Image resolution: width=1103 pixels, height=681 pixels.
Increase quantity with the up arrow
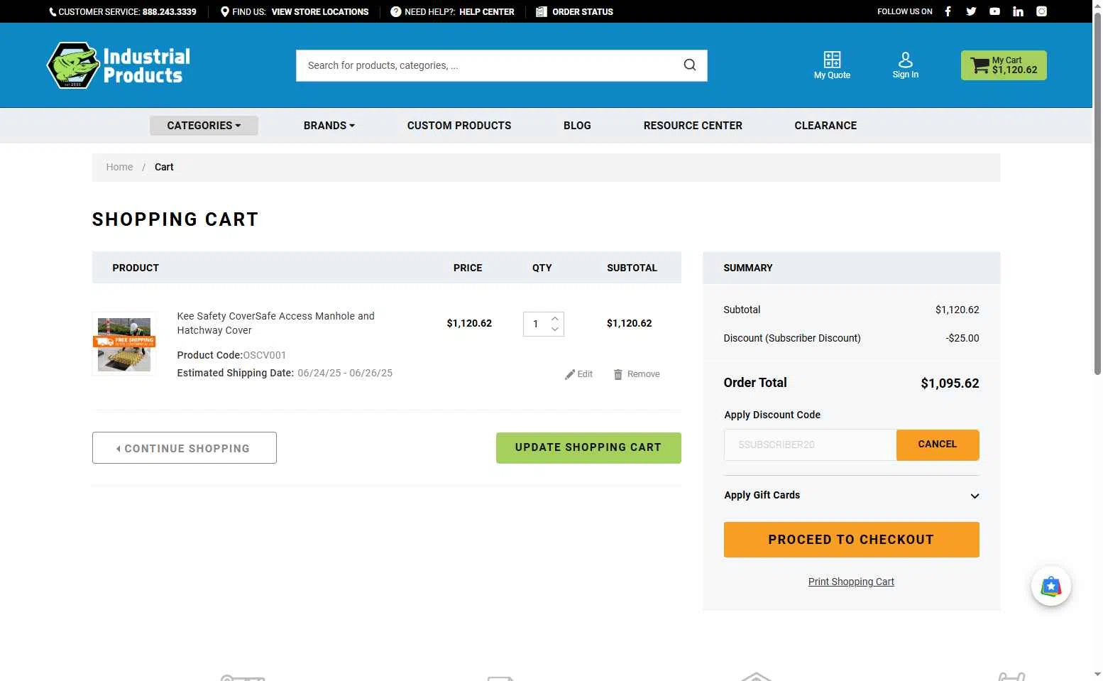click(x=555, y=319)
